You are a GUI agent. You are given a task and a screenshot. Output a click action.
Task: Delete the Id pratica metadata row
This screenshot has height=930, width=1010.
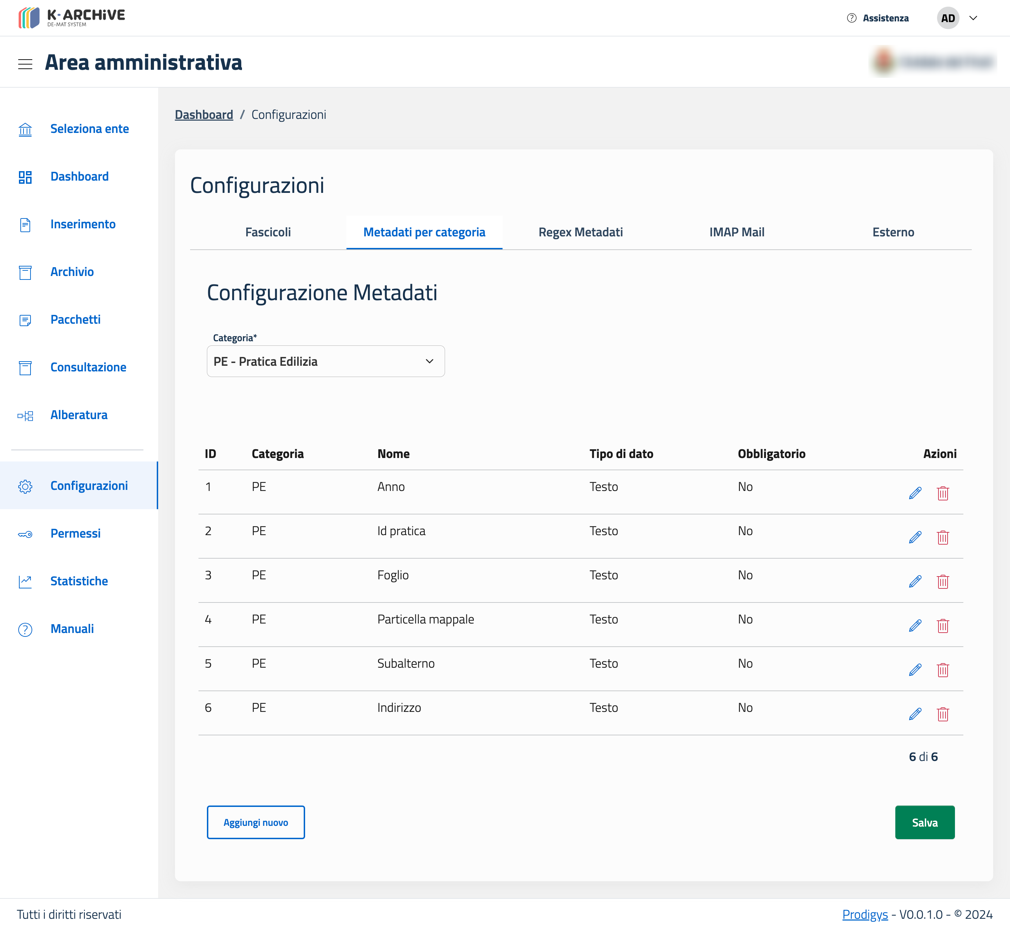[943, 538]
